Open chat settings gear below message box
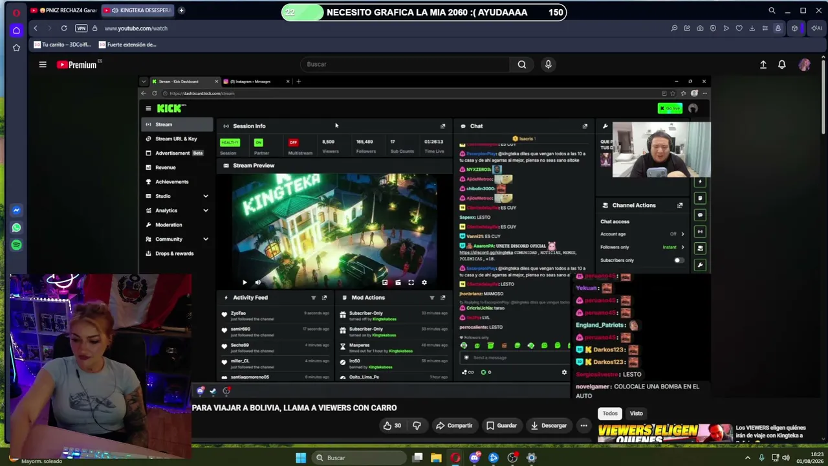Viewport: 828px width, 466px height. [564, 372]
